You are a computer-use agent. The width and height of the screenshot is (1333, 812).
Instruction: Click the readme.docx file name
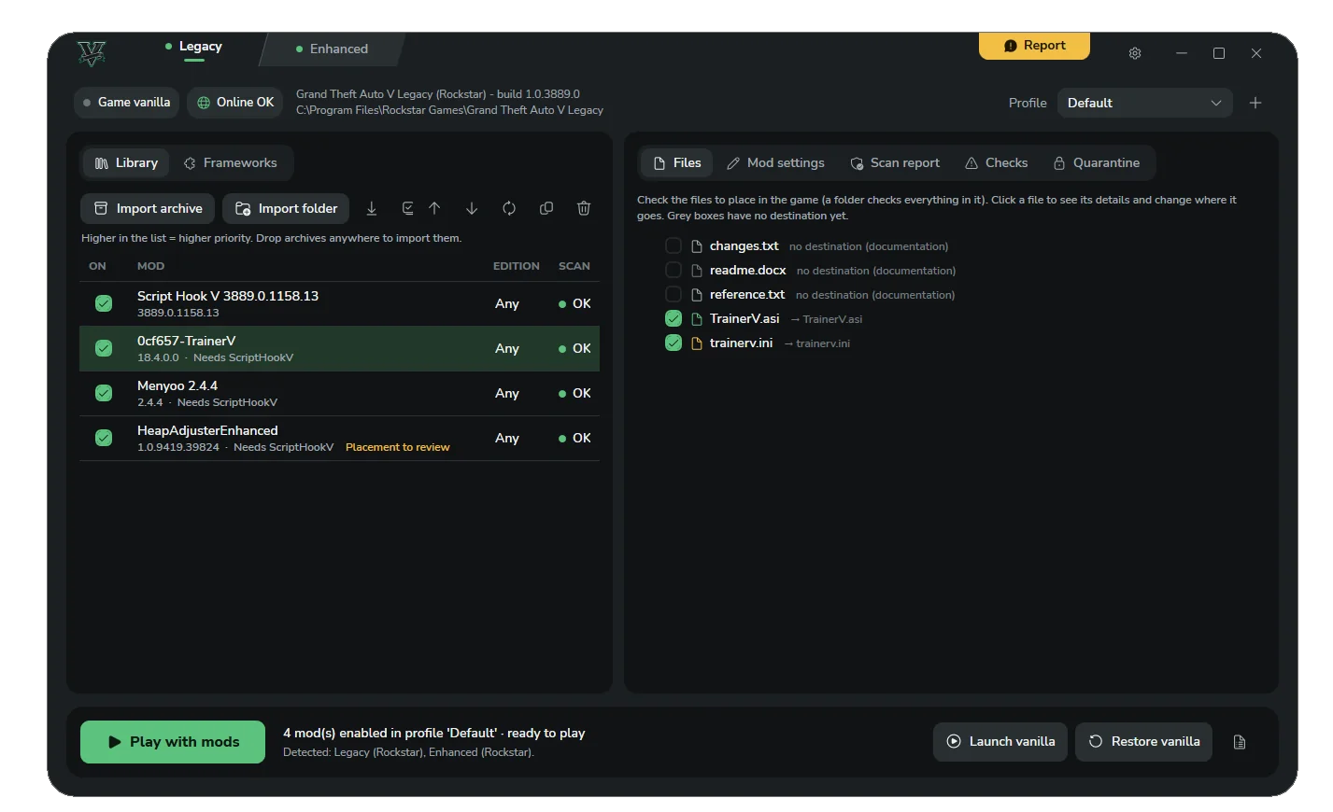tap(748, 270)
